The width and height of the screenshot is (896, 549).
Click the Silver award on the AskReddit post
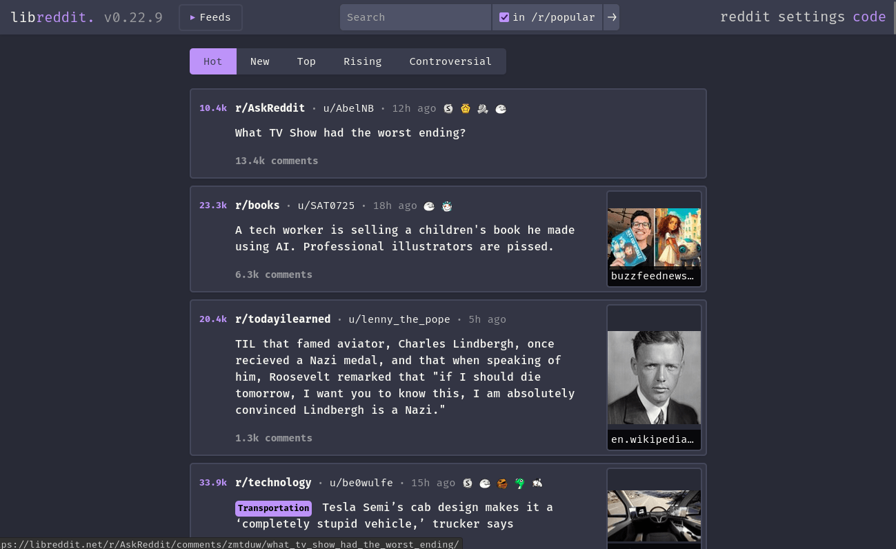448,108
